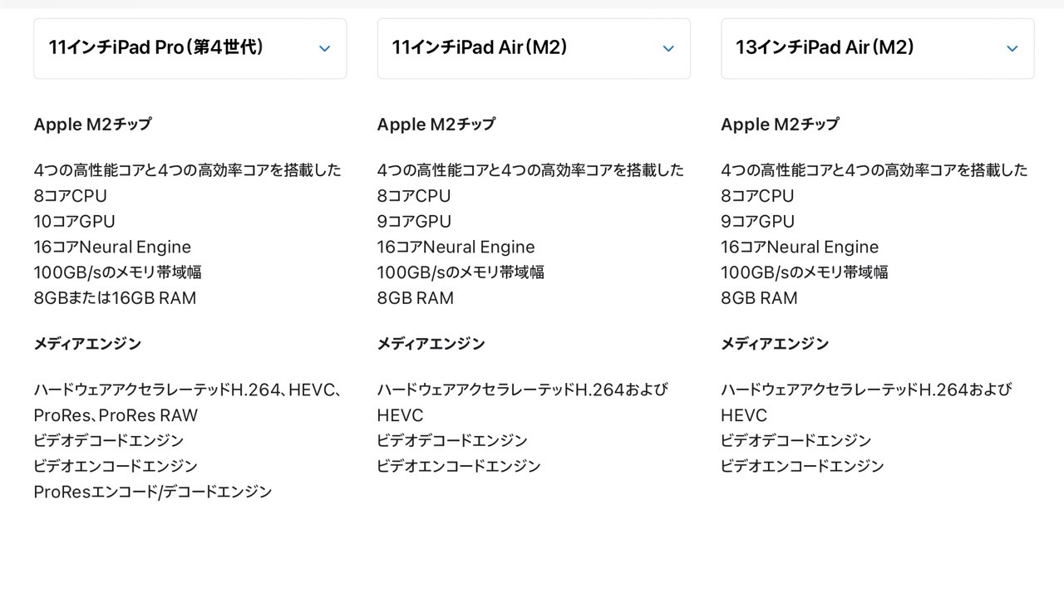The width and height of the screenshot is (1064, 598).
Task: Click Apple M2チップ heading under 11-inch iPad Air
Action: click(x=436, y=125)
